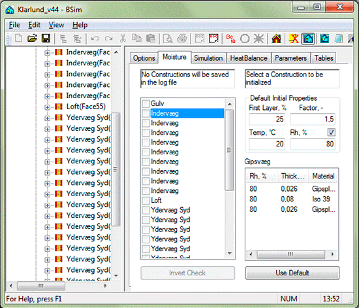359x308 pixels.
Task: Click the highlighted blue house simulation icon
Action: (308, 39)
